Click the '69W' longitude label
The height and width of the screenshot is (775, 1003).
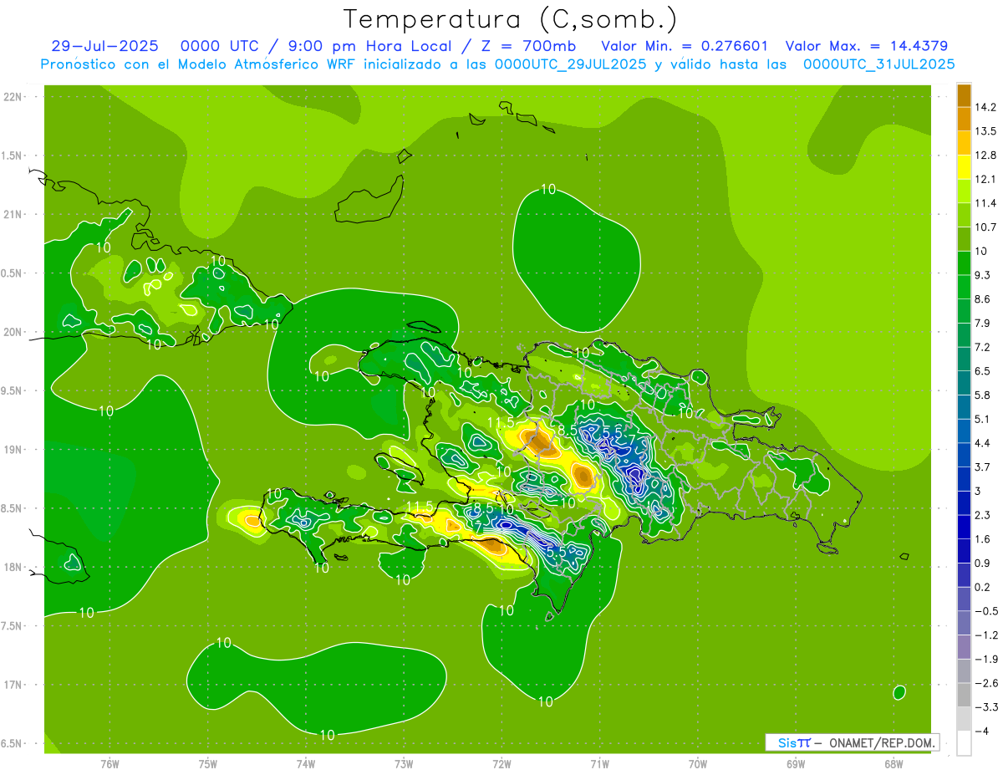point(796,763)
